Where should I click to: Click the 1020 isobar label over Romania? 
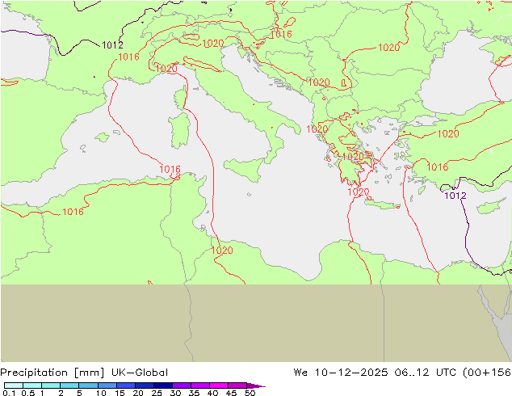point(389,48)
